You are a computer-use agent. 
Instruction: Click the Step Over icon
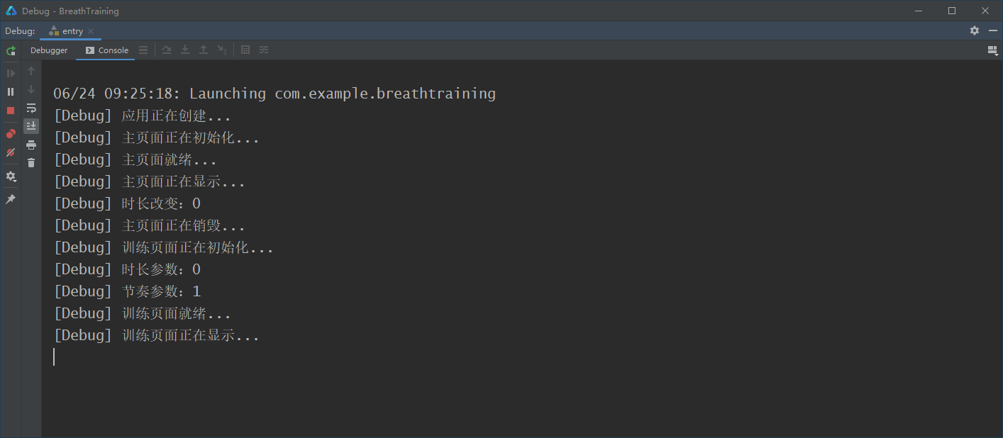pyautogui.click(x=167, y=50)
